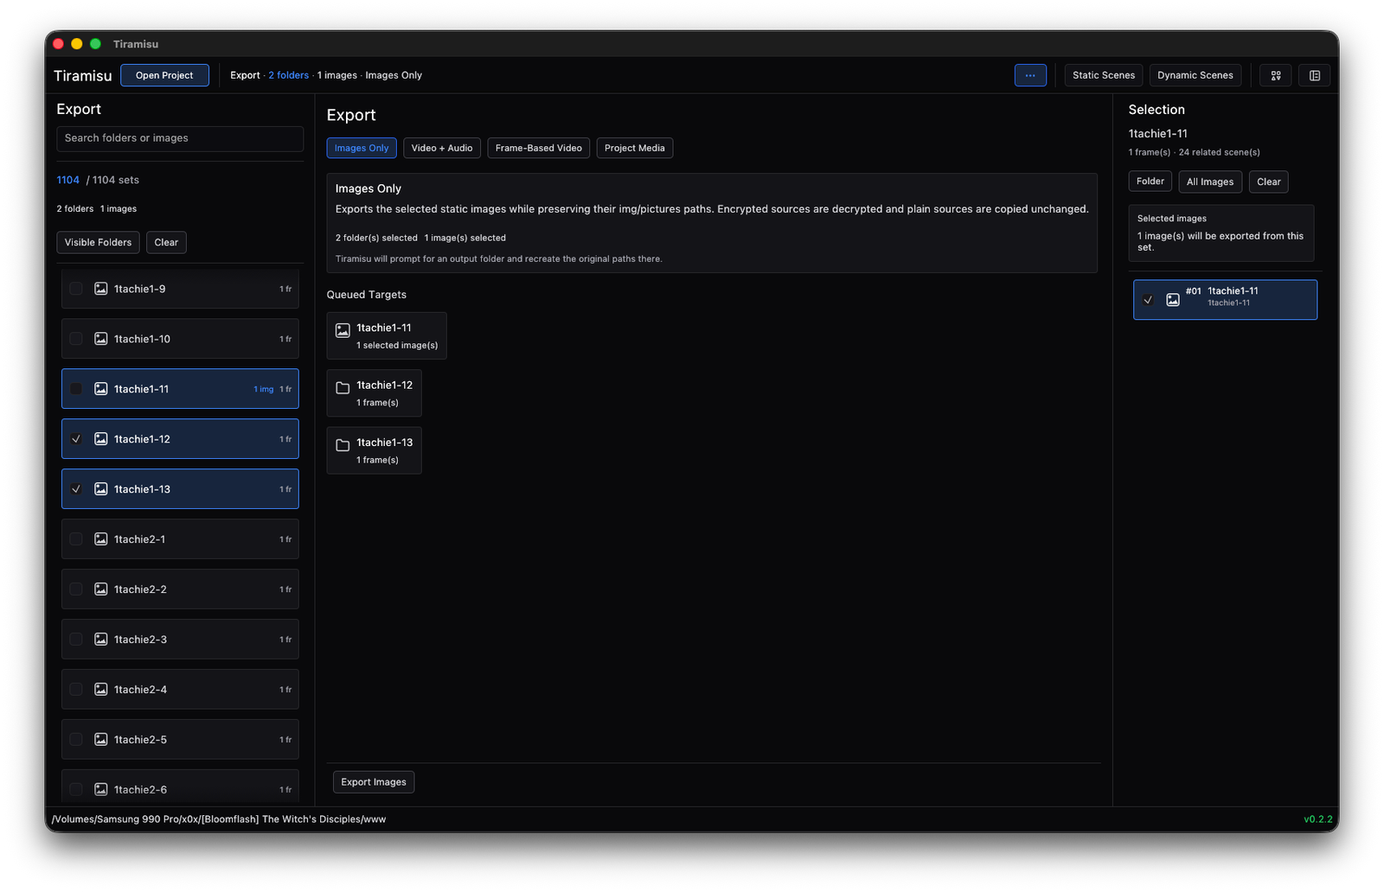The height and width of the screenshot is (892, 1384).
Task: Open the three-dots more options menu
Action: click(1030, 75)
